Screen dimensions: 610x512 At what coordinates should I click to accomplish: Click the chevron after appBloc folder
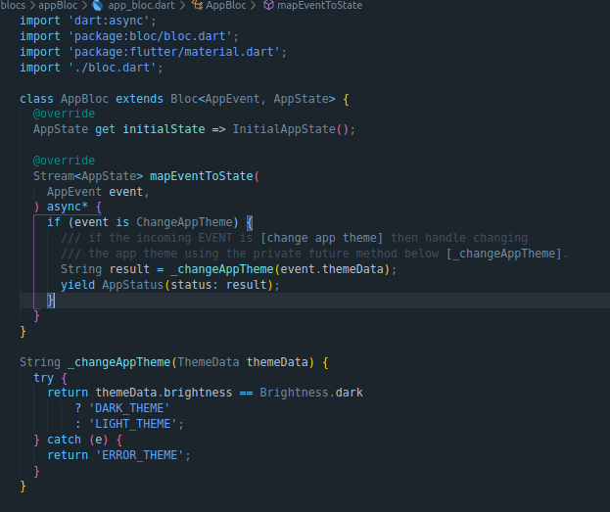pyautogui.click(x=84, y=6)
